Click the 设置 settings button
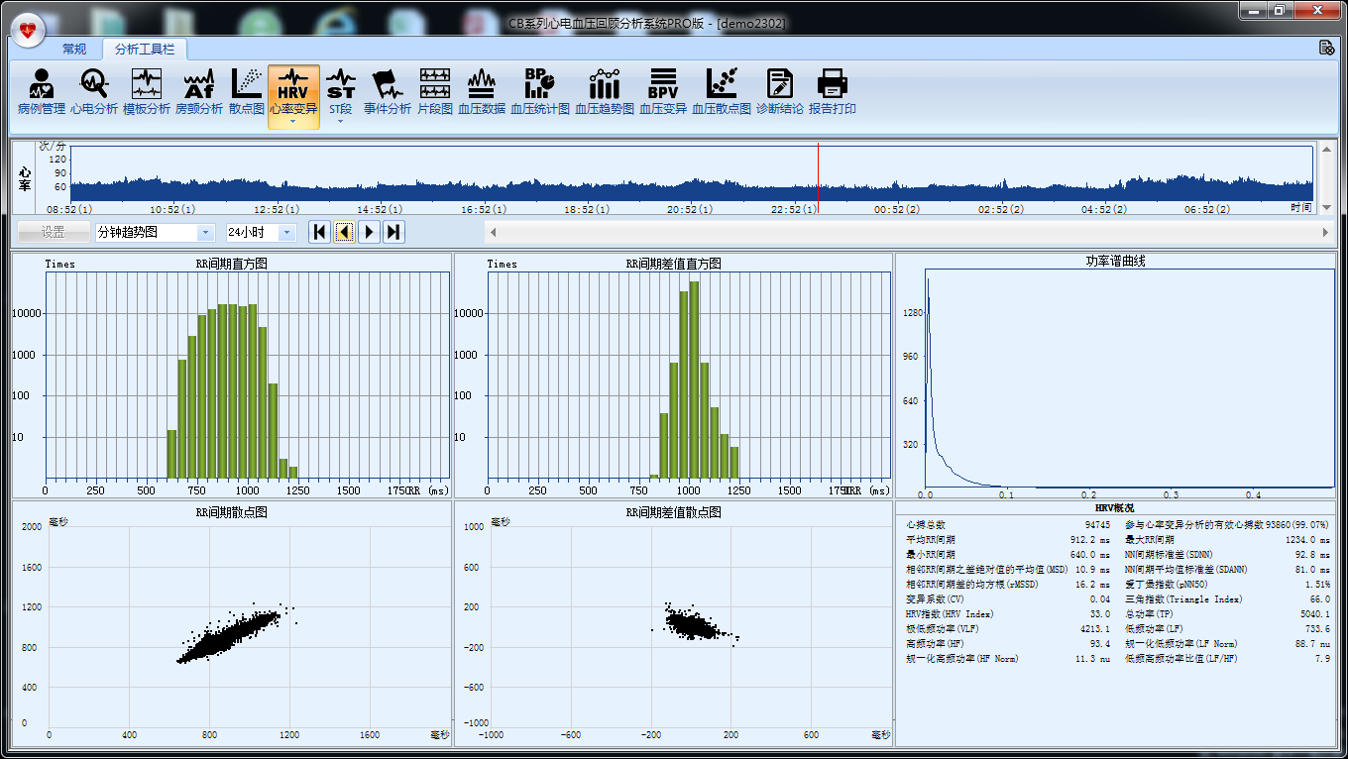 54,233
